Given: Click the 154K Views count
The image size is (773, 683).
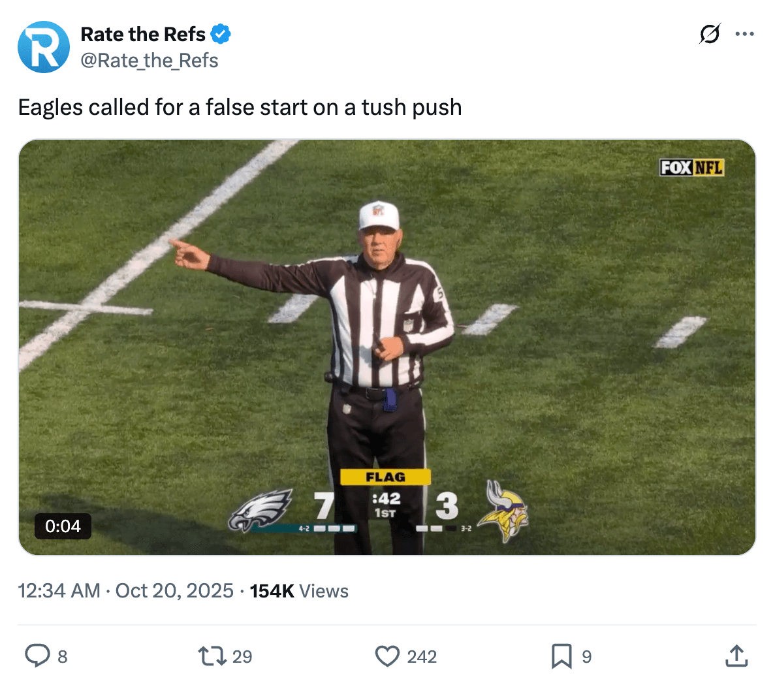Looking at the screenshot, I should (299, 591).
